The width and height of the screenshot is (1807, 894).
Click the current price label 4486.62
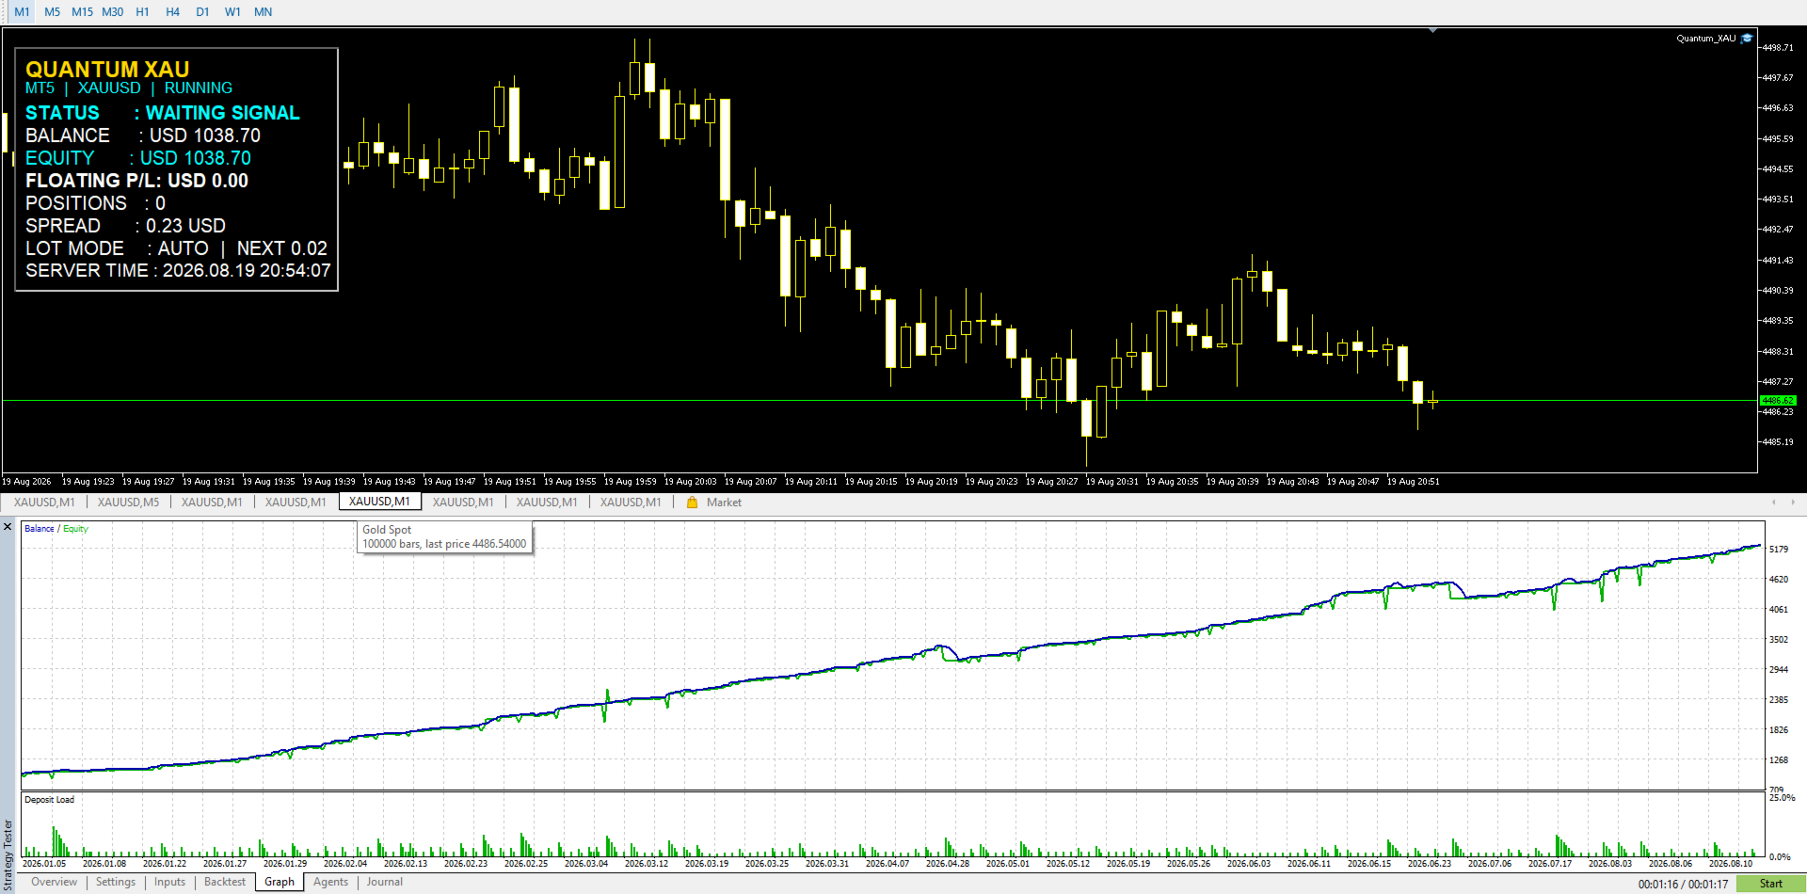[1777, 400]
